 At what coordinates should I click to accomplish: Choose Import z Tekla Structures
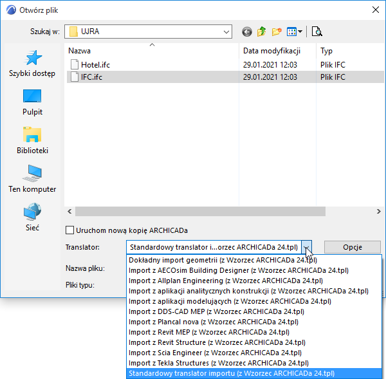point(254,364)
